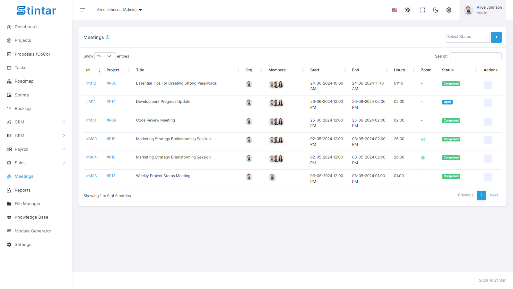Screen dimensions: 513x289
Task: Open the show entries dropdown
Action: click(x=105, y=56)
